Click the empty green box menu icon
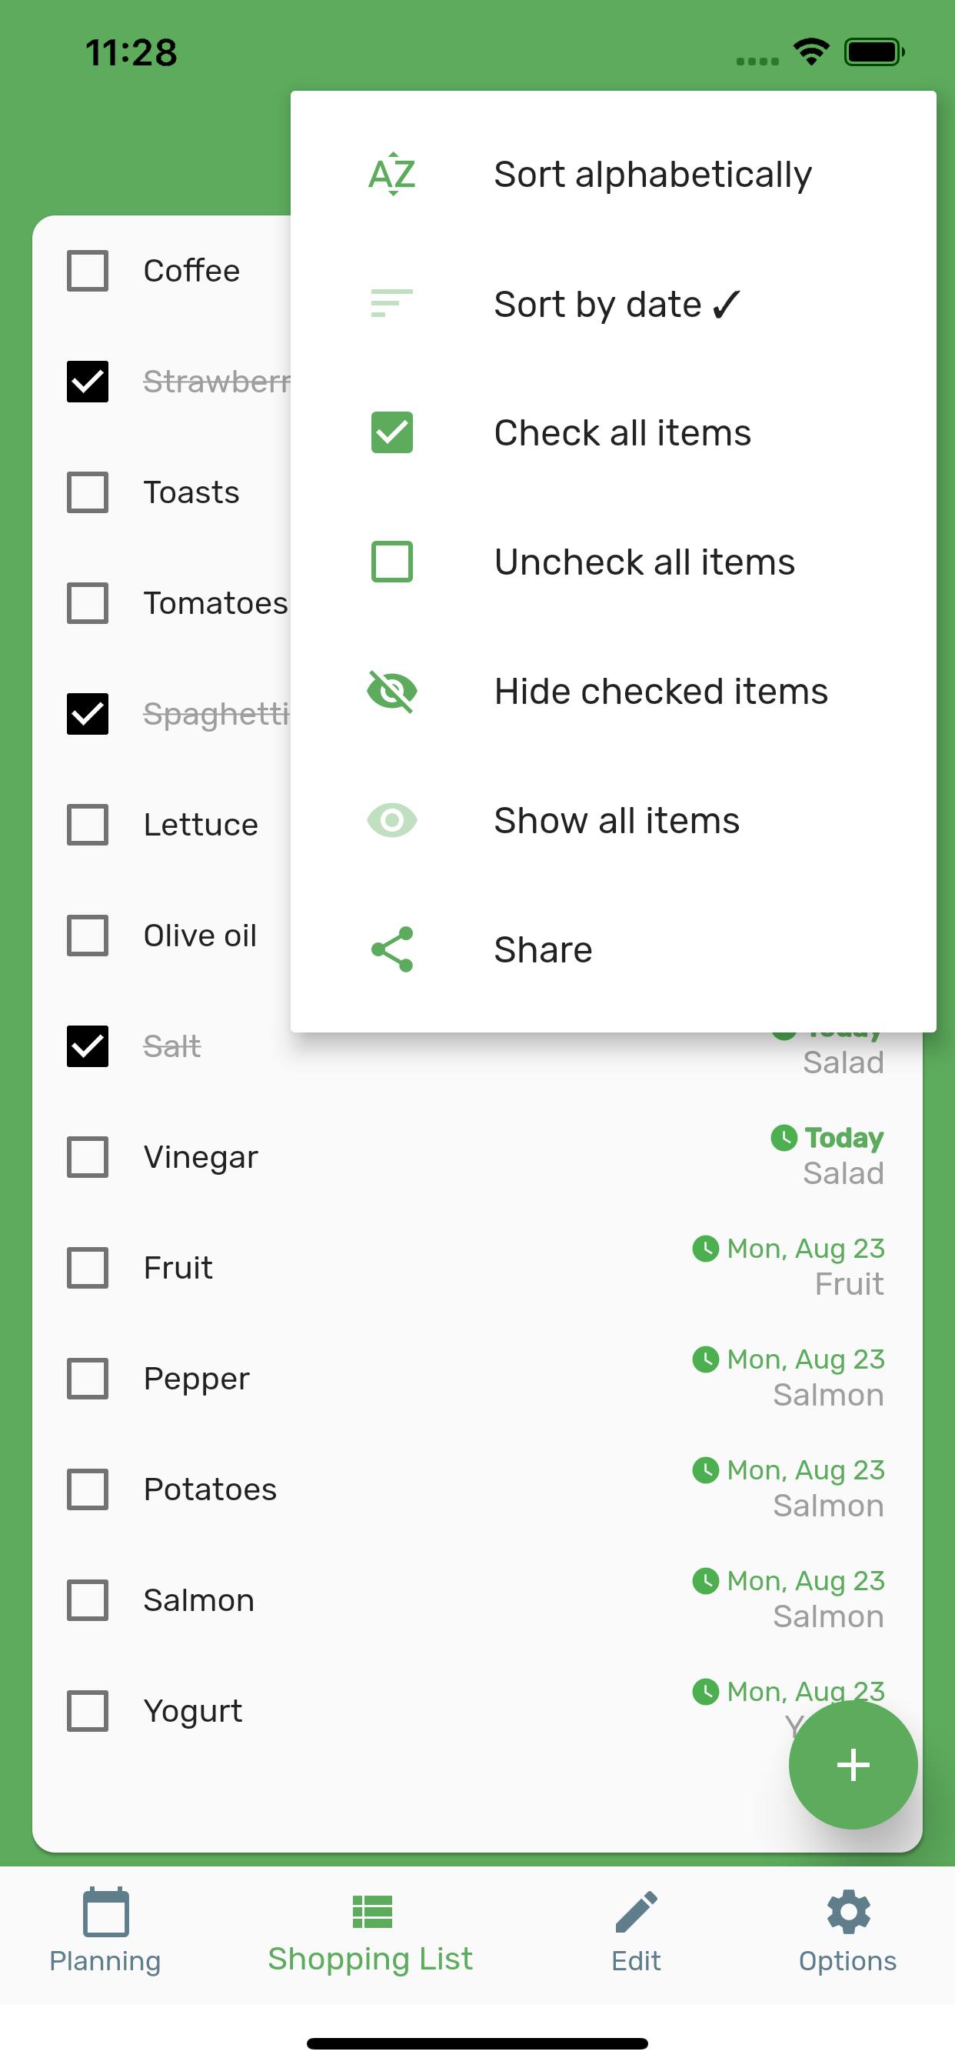The width and height of the screenshot is (955, 2068). tap(391, 562)
